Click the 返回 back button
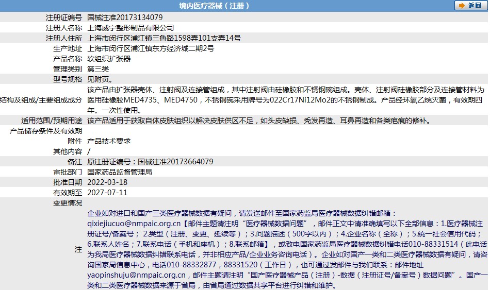 click(x=470, y=6)
